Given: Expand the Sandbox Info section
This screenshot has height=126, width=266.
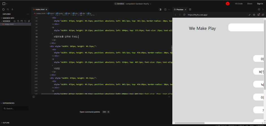Looking at the screenshot, I should point(8,18).
